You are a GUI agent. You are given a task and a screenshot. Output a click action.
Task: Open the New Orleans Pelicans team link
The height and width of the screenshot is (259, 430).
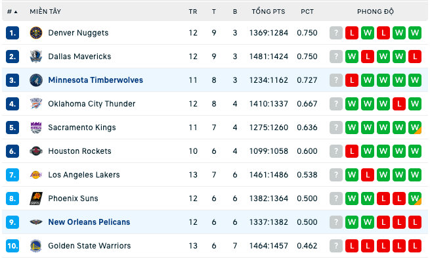[89, 222]
